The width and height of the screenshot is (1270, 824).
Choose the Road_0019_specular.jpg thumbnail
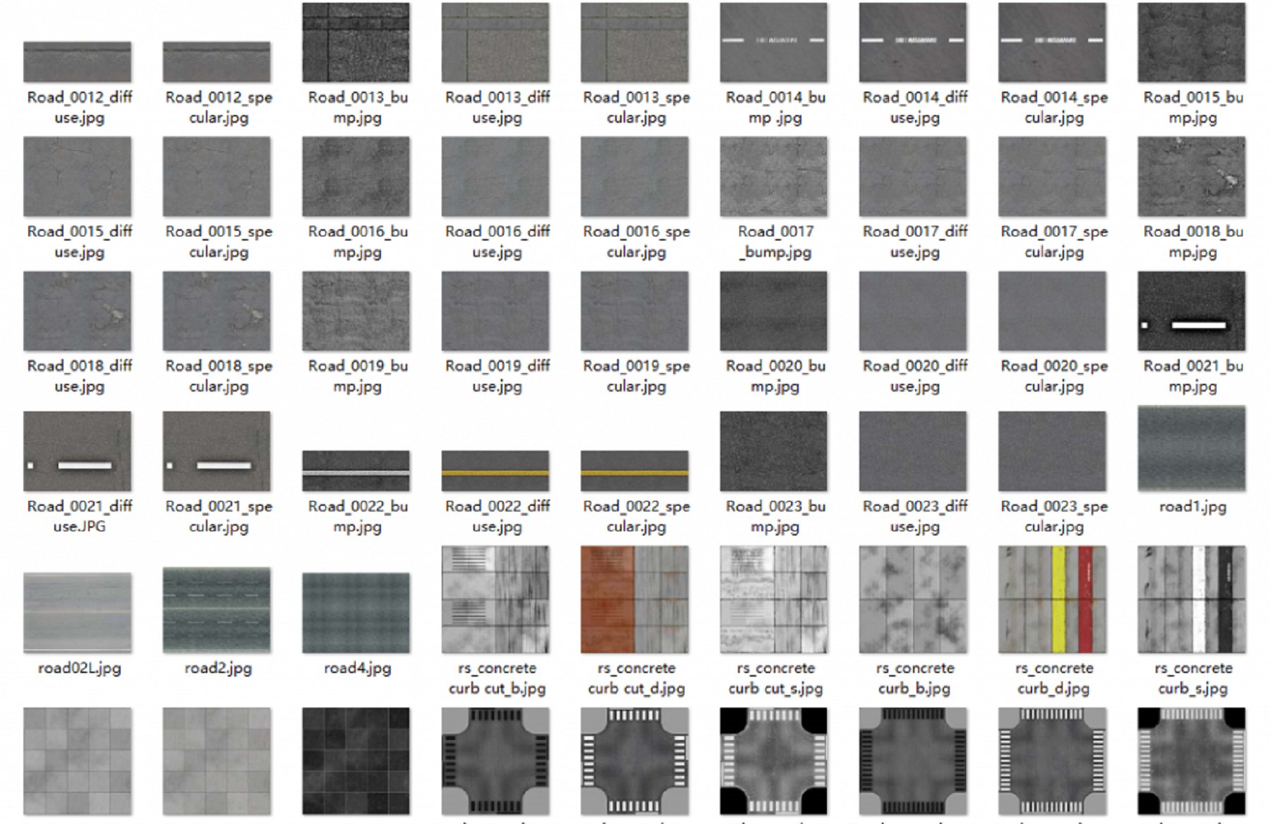(634, 311)
